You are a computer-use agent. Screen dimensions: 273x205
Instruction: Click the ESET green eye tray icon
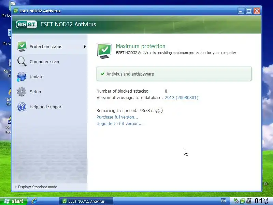(x=243, y=201)
